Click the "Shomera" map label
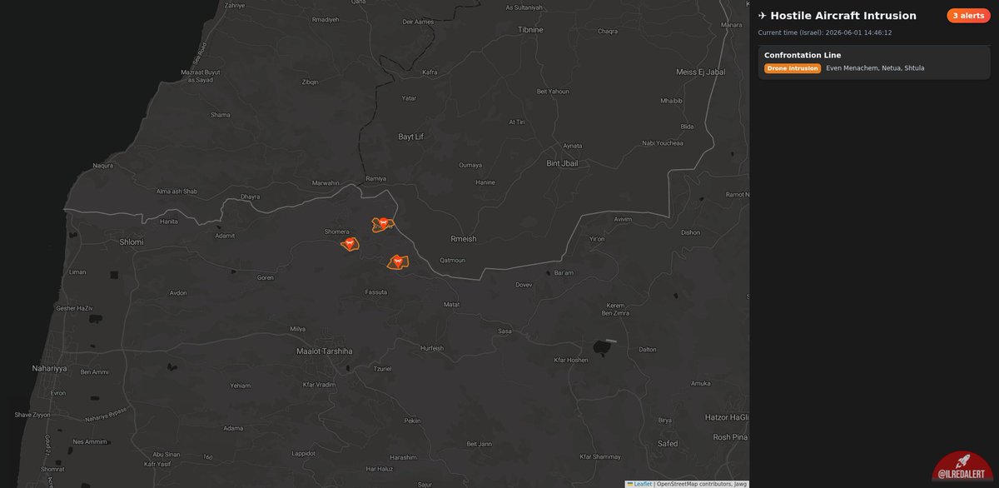 (336, 232)
